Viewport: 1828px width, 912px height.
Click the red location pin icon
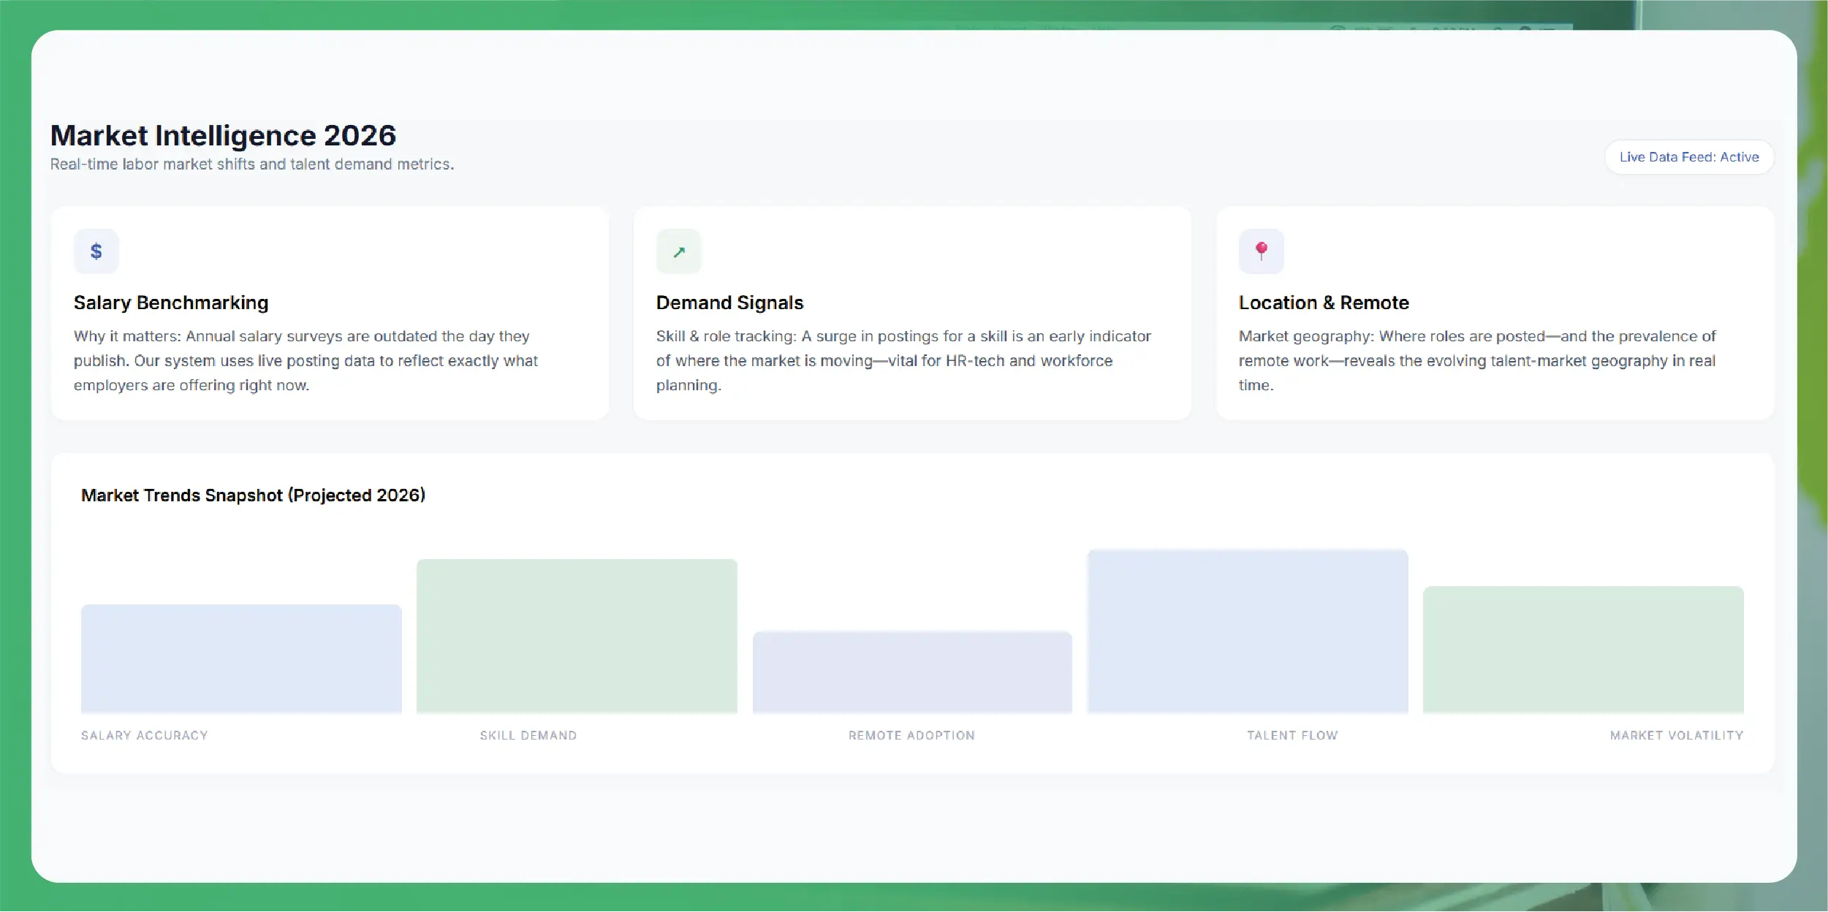click(1261, 251)
